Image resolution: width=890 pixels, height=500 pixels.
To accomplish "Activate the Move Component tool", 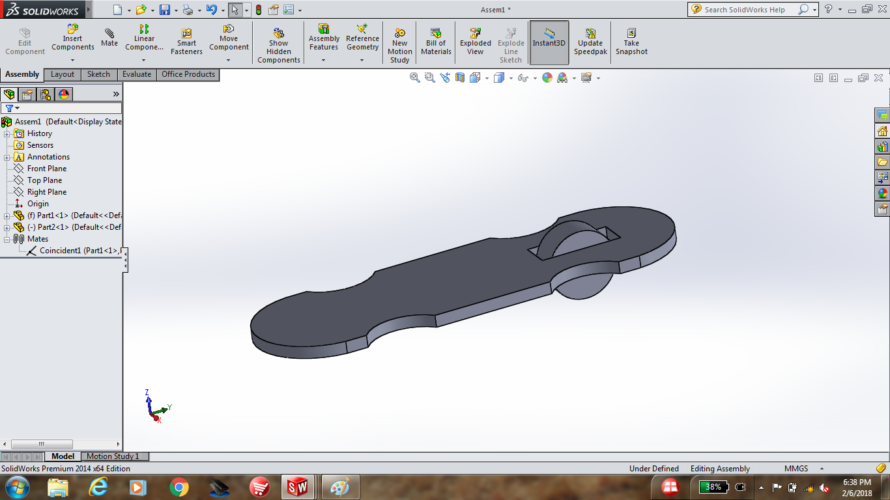I will tap(229, 38).
